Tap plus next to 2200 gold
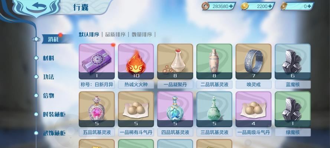The height and width of the screenshot is (148, 330). 270,6
